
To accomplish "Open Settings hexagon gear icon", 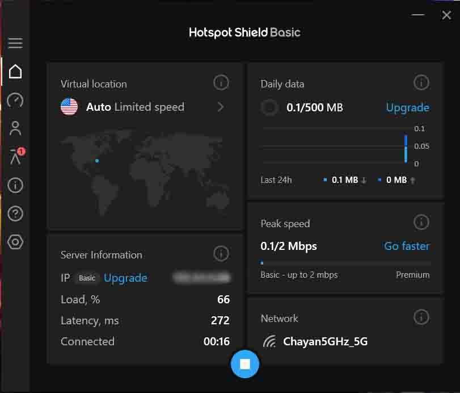I will click(x=15, y=242).
